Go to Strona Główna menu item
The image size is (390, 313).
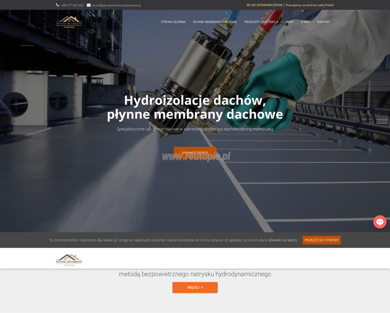[x=173, y=22]
